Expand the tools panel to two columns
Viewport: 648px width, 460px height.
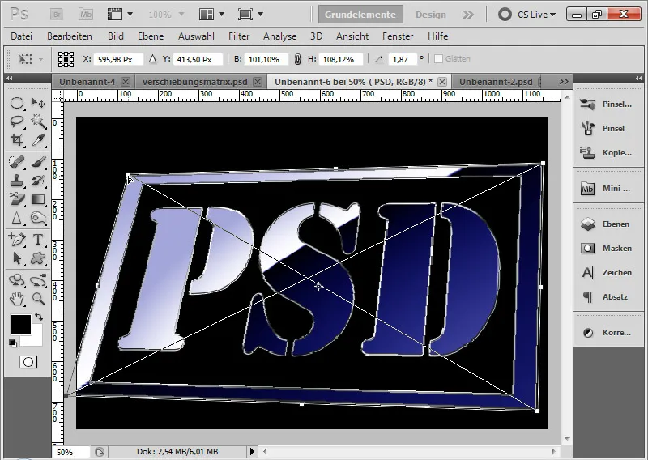click(9, 78)
